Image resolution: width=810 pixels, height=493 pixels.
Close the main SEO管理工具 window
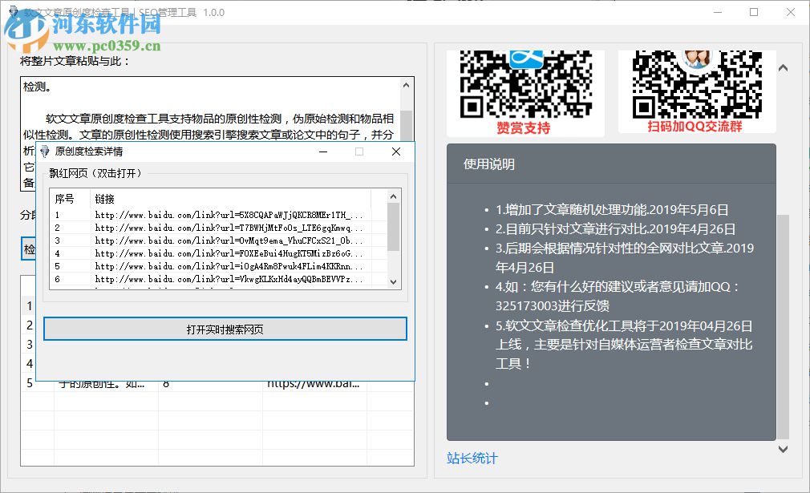791,12
